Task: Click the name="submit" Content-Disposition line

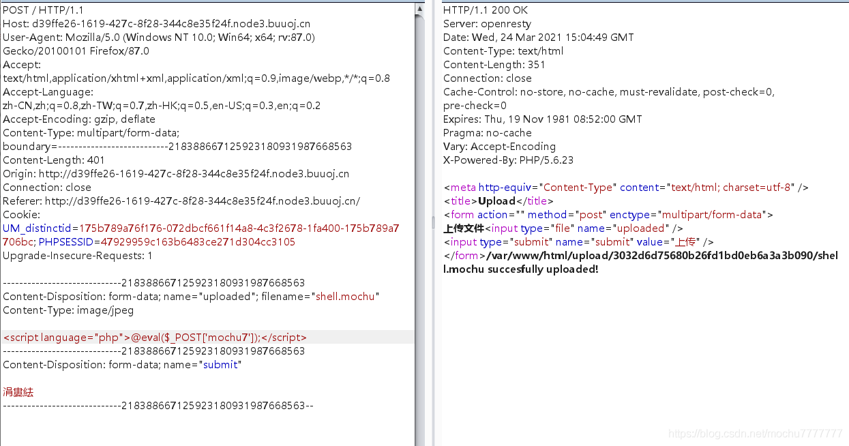Action: (122, 364)
